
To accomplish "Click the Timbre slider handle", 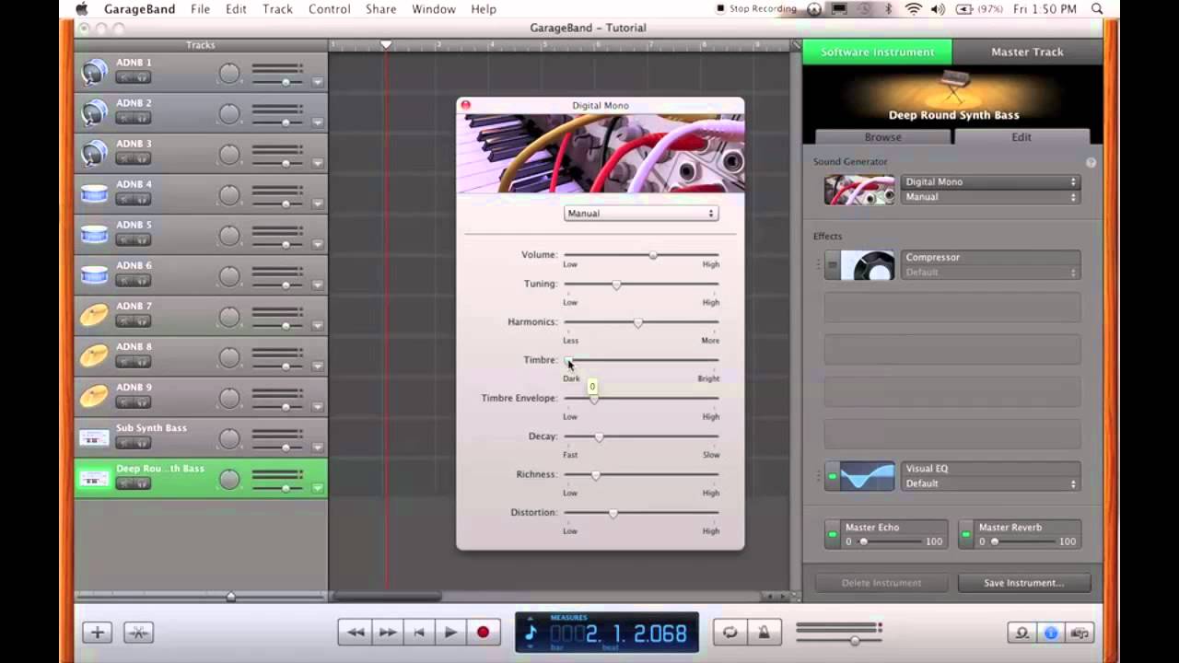I will (568, 360).
